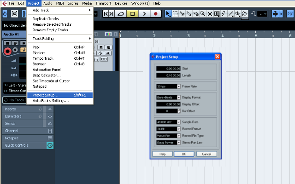Open the Audio menu
The width and height of the screenshot is (295, 184).
pos(47,3)
